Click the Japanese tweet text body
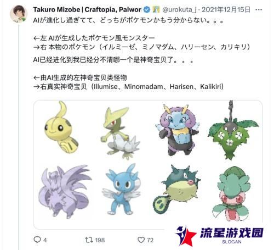This screenshot has height=250, width=274. coord(141,34)
